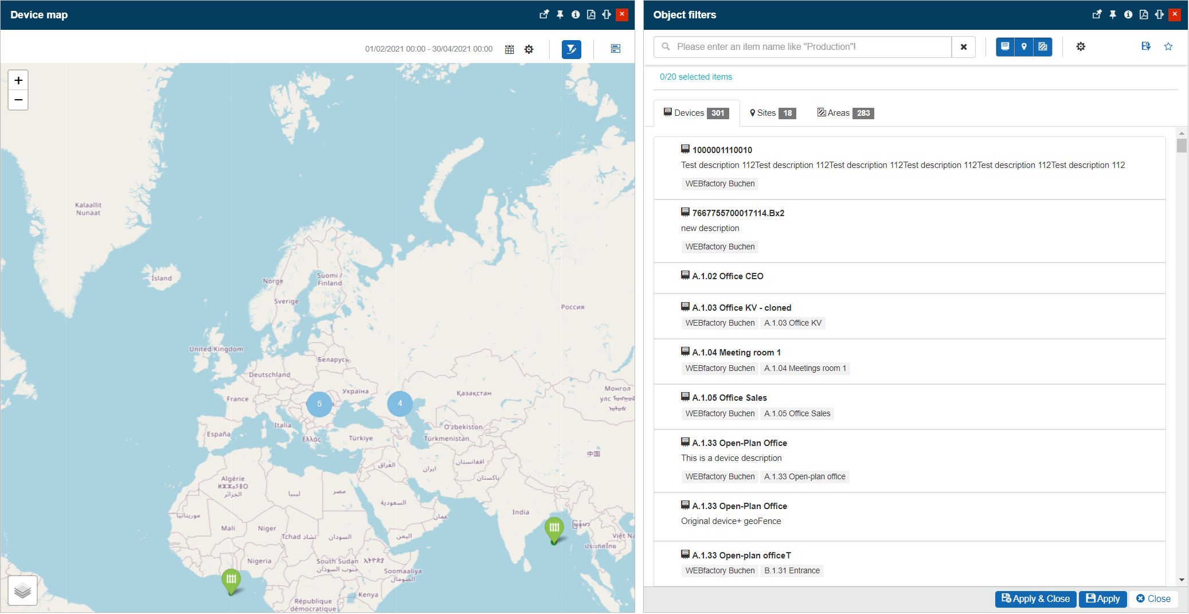This screenshot has width=1189, height=614.
Task: Switch to the Areas tab
Action: click(x=844, y=113)
